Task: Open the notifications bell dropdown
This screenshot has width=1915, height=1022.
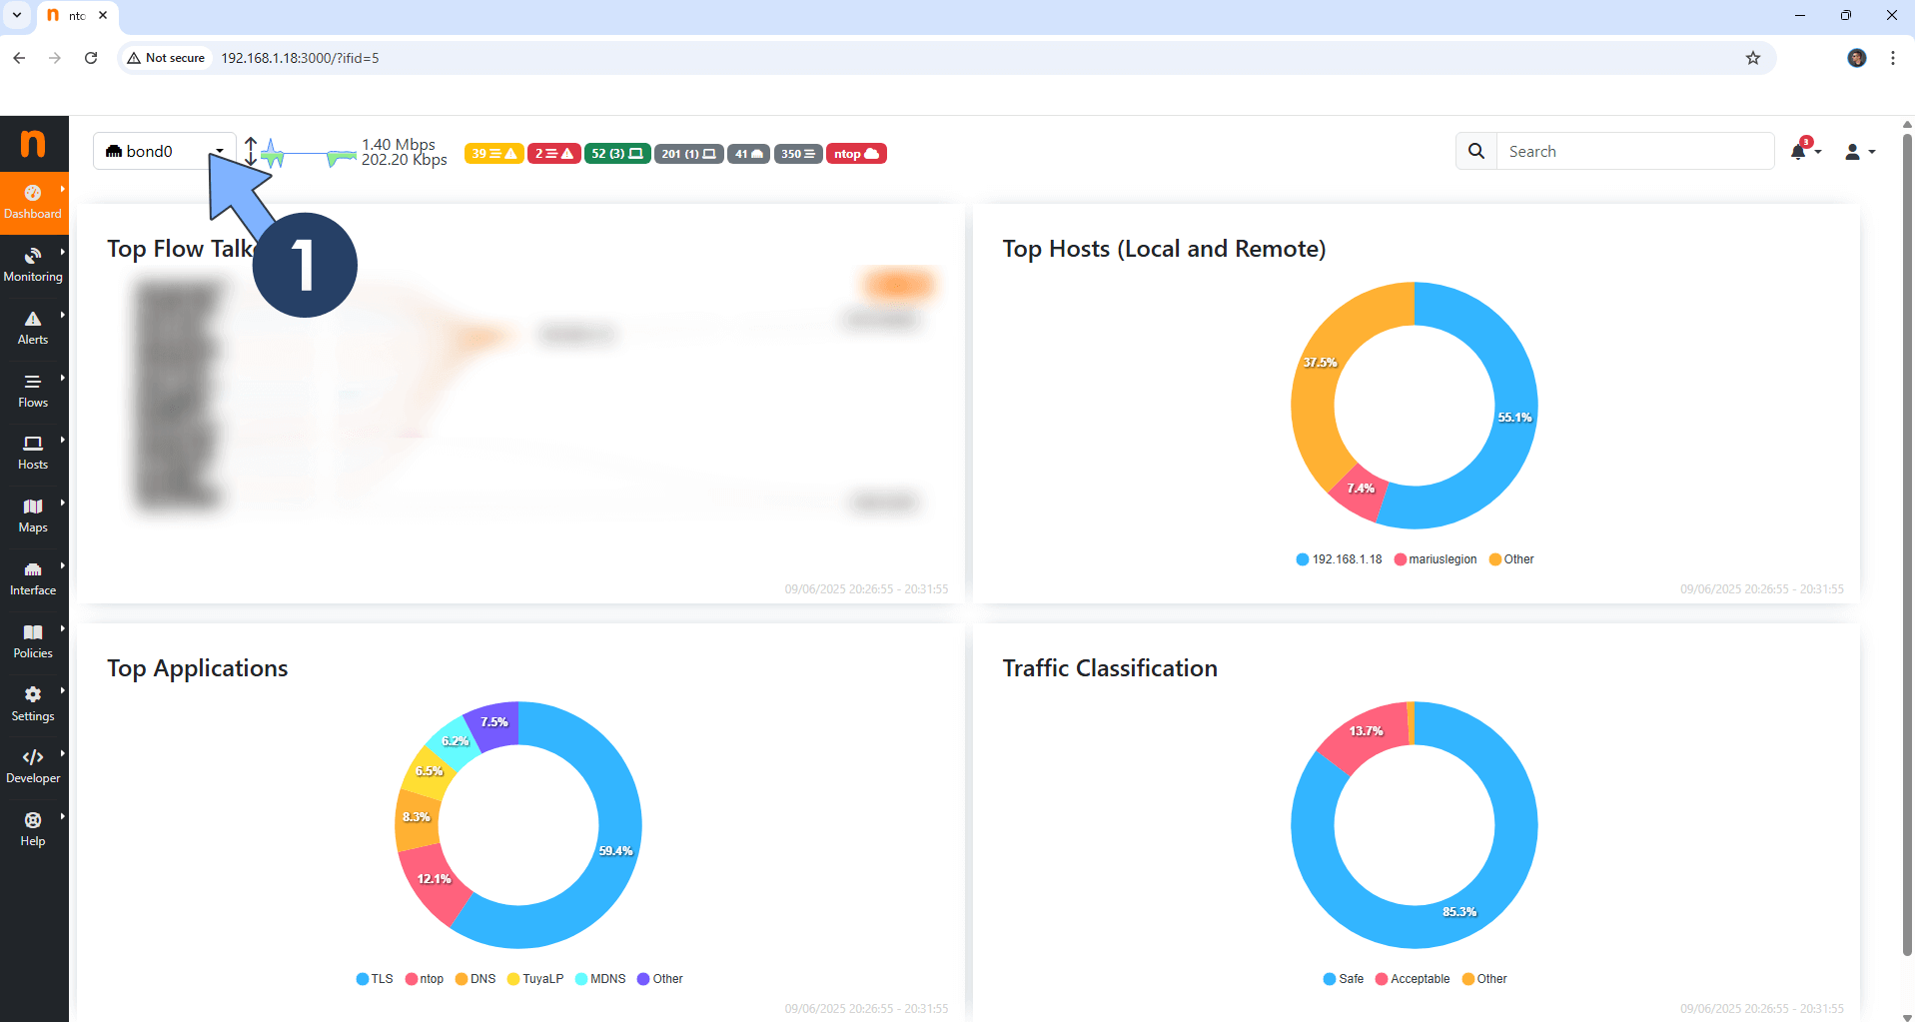Action: tap(1805, 151)
